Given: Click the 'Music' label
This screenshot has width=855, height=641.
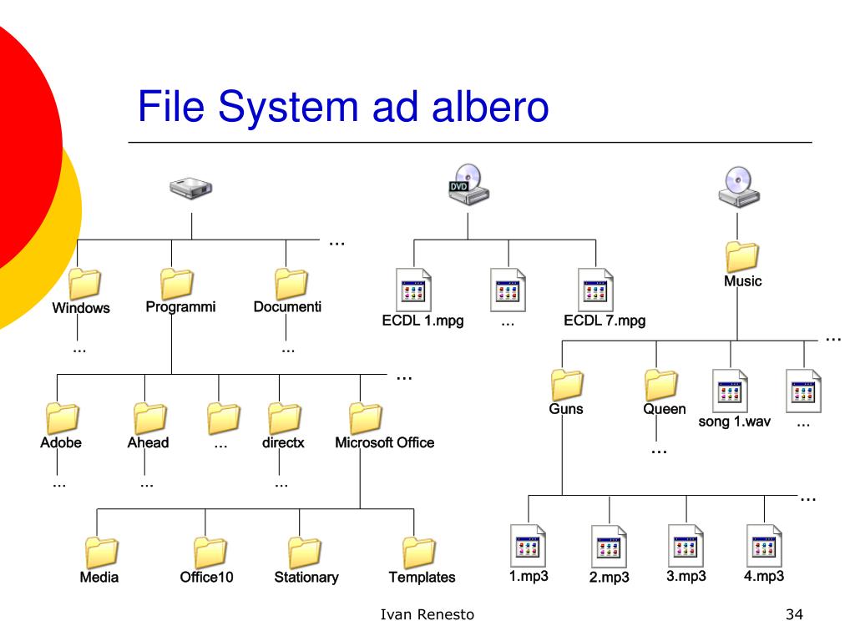Looking at the screenshot, I should [742, 281].
